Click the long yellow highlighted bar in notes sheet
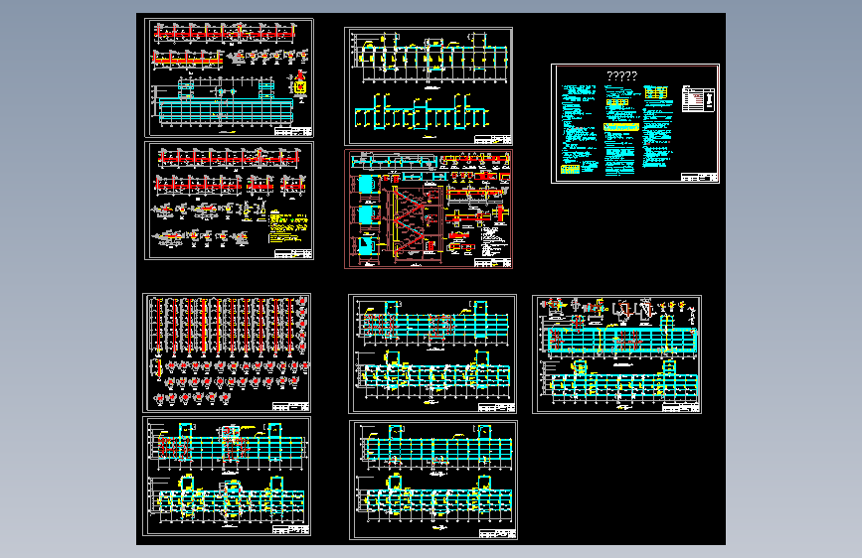Viewport: 862px width, 558px height. [621, 127]
